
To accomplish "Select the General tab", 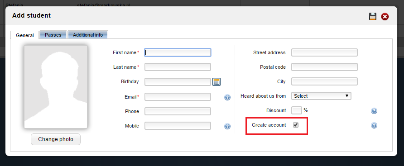I will [25, 35].
